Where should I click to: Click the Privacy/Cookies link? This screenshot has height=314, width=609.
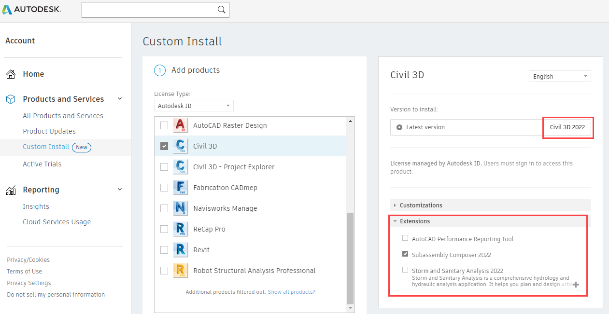[28, 260]
